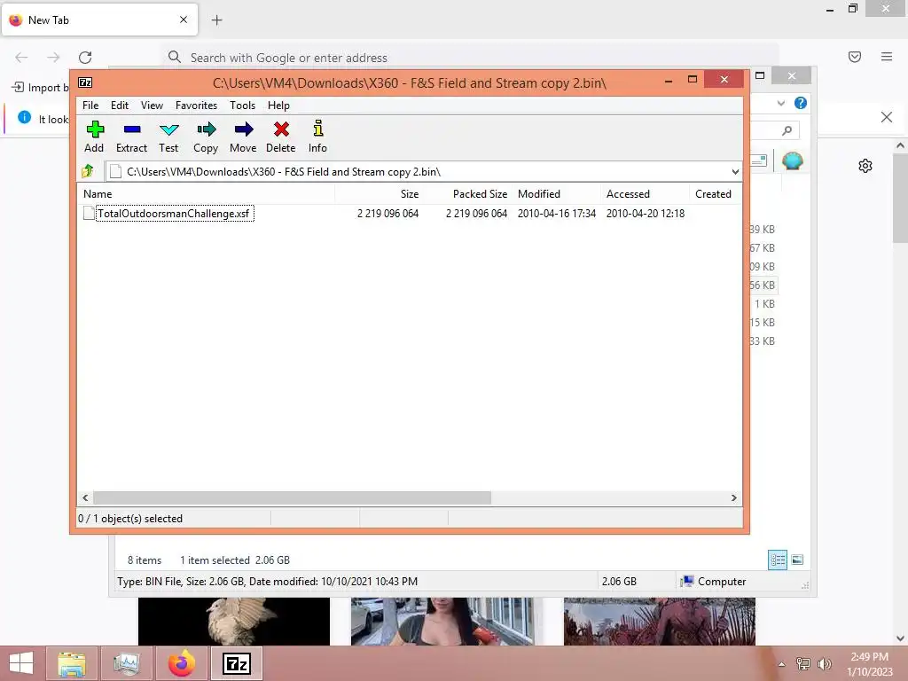This screenshot has height=681, width=908.
Task: Switch Explorer to details view
Action: (x=778, y=560)
